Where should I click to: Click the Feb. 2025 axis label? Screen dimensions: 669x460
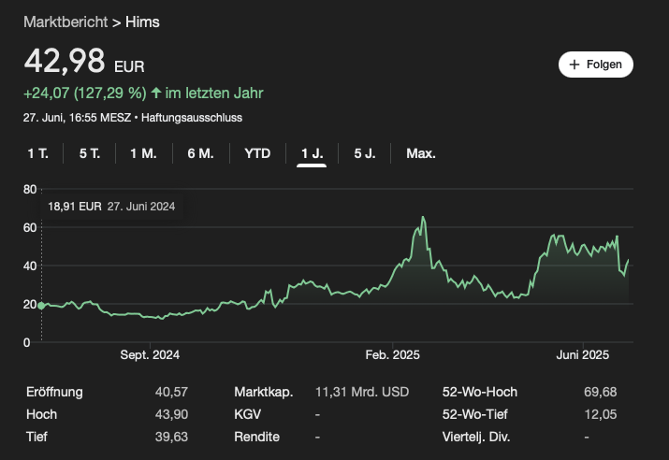pos(393,354)
